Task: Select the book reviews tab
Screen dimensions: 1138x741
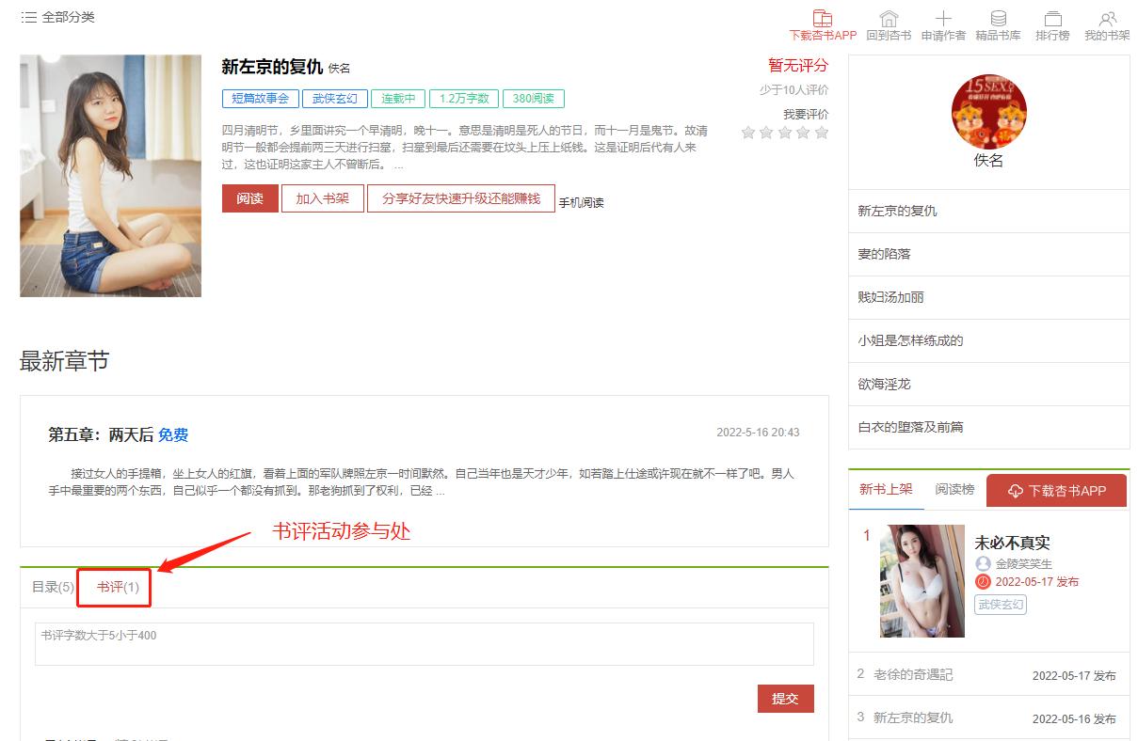Action: (118, 587)
